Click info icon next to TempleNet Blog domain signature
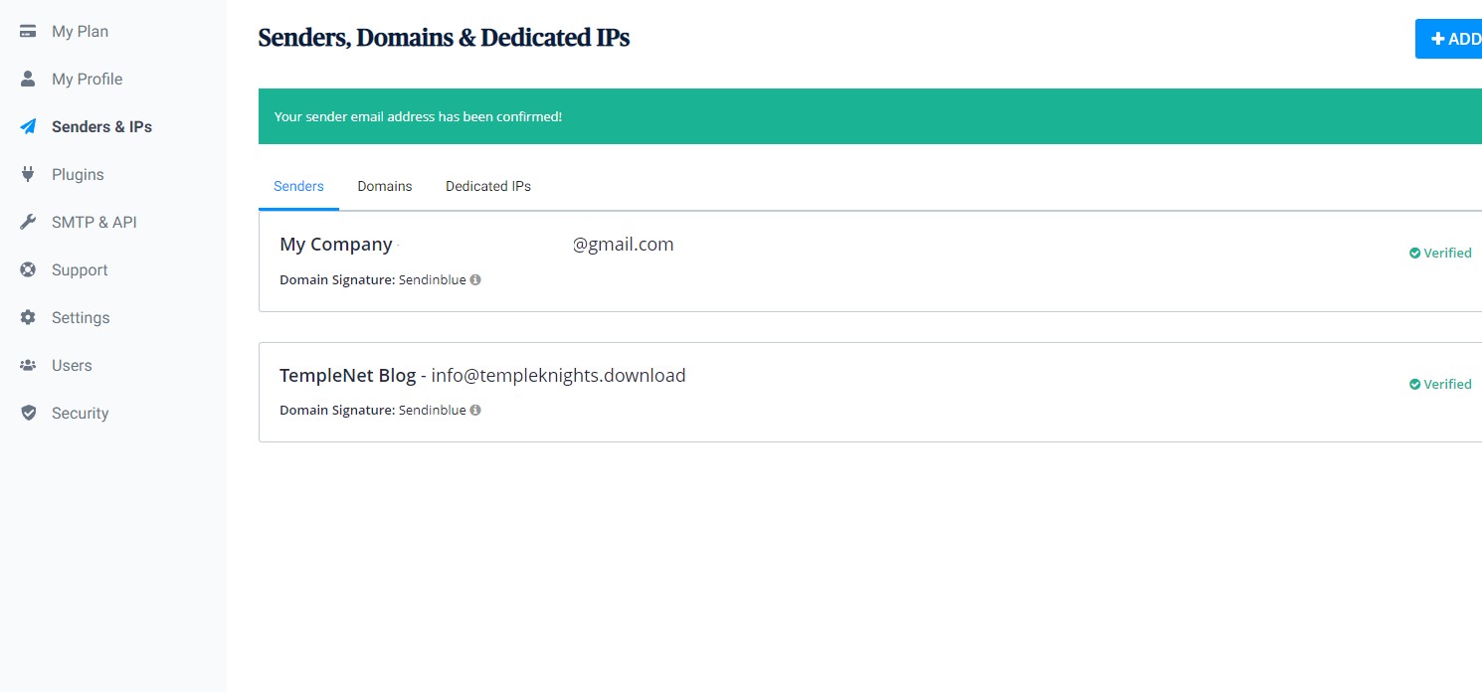This screenshot has width=1482, height=692. 475,410
